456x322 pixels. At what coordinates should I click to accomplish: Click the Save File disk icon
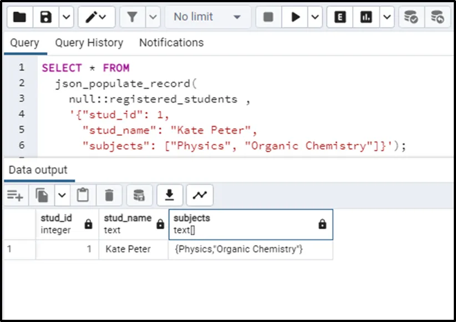47,17
